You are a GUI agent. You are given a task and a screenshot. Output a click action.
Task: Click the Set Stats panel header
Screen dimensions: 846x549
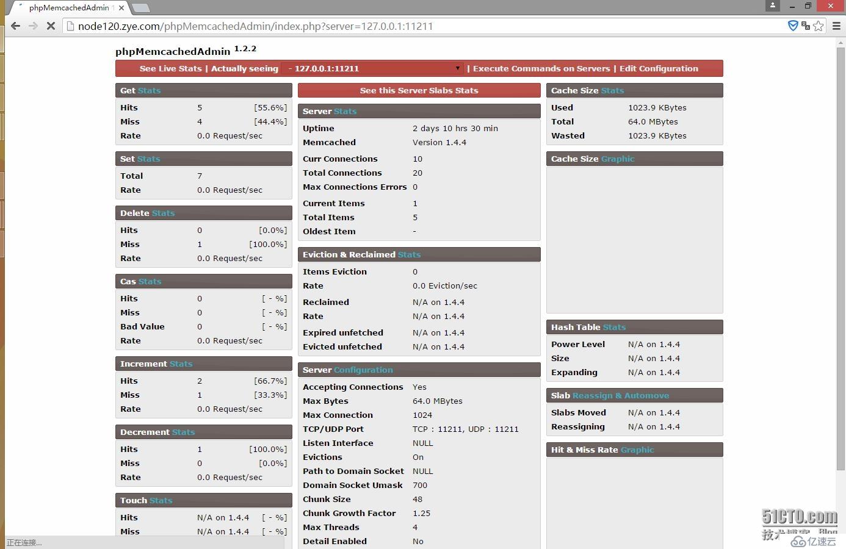[204, 159]
